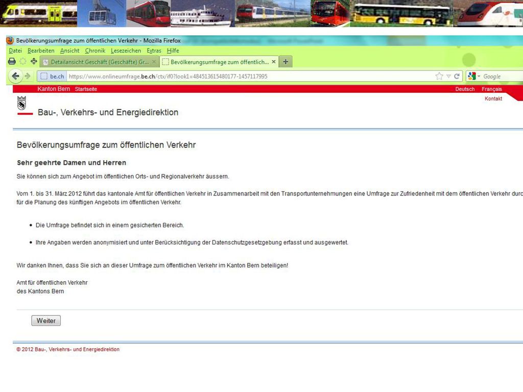Click the Google search field
The height and width of the screenshot is (392, 523).
pyautogui.click(x=503, y=77)
